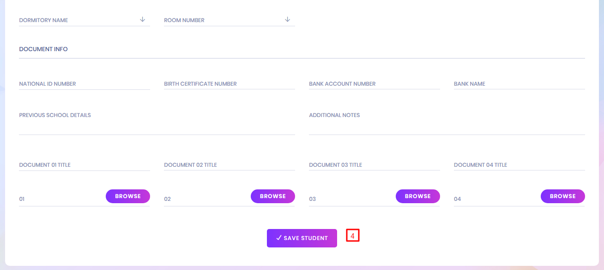
Task: Click Browse button for document 04
Action: point(562,196)
